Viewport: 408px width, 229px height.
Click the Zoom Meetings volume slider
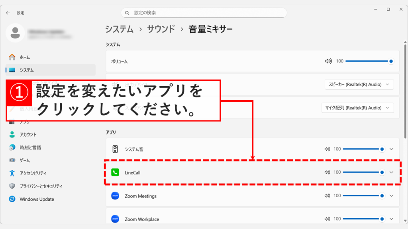coord(365,196)
